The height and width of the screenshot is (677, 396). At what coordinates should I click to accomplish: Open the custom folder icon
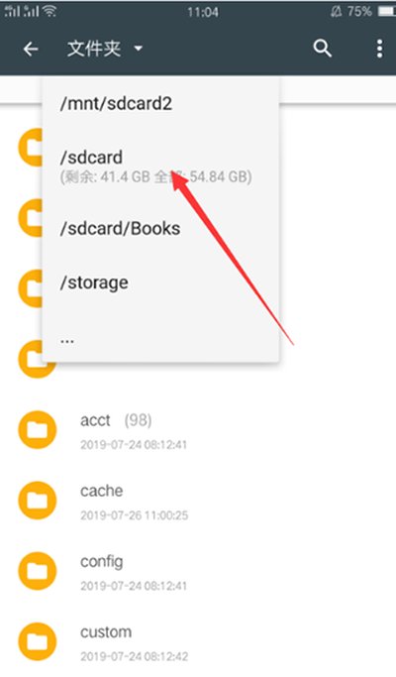pyautogui.click(x=38, y=641)
